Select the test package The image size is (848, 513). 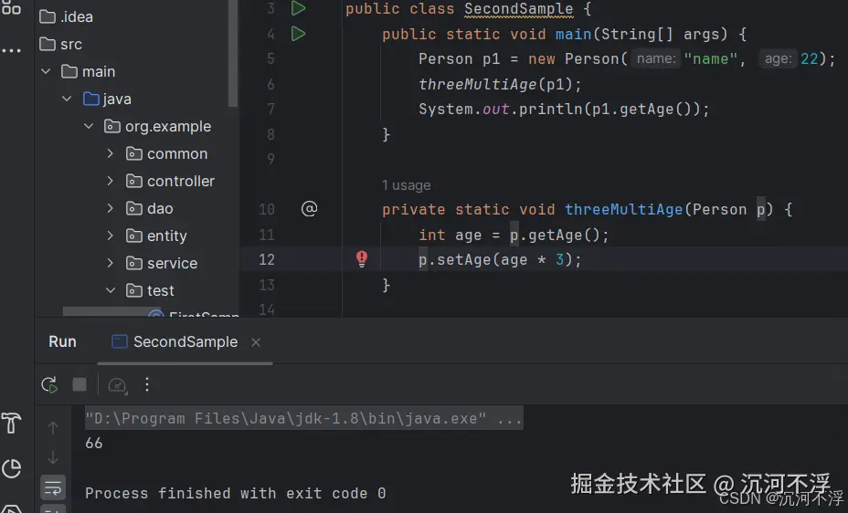[x=150, y=290]
